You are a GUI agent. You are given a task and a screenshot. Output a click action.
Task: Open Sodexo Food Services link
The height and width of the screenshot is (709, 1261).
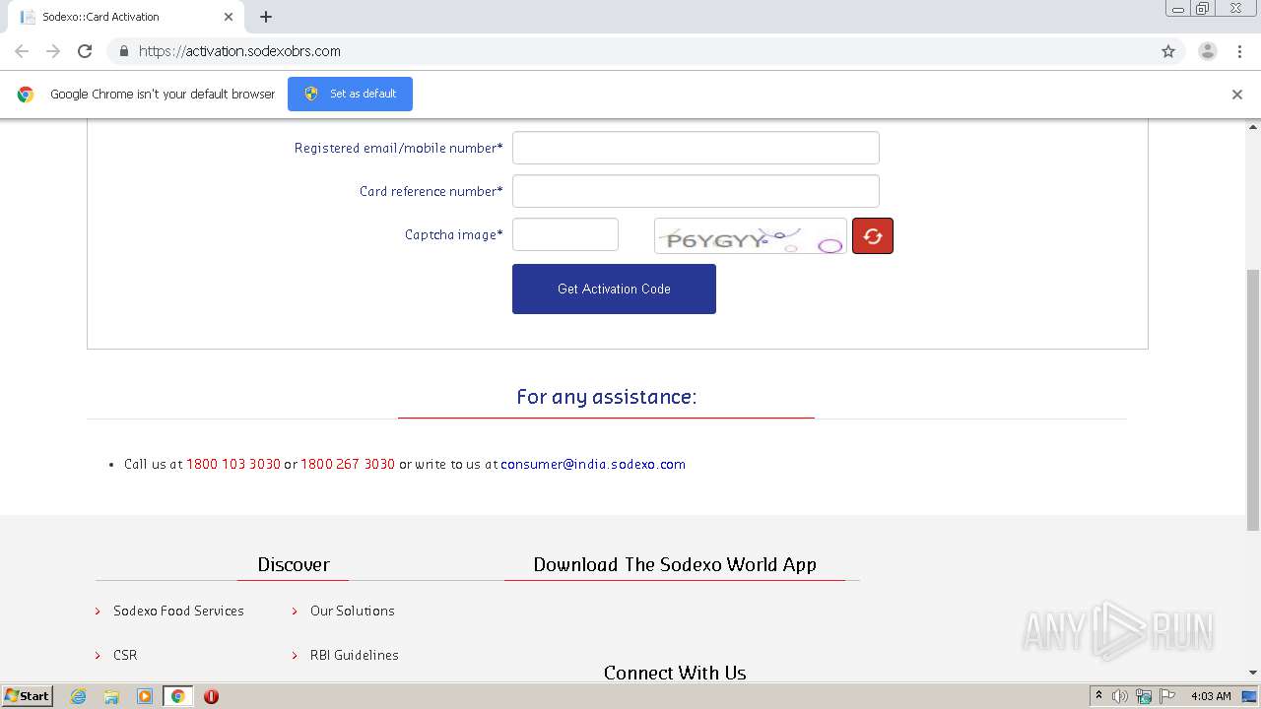178,611
